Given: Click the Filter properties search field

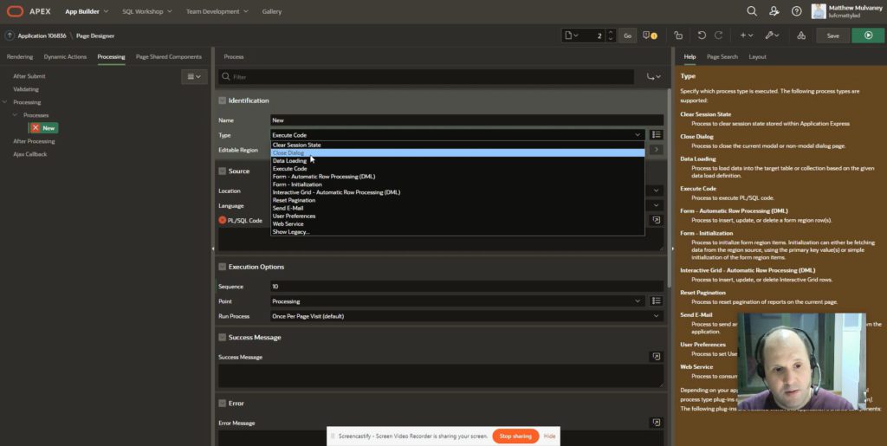Looking at the screenshot, I should click(x=426, y=77).
